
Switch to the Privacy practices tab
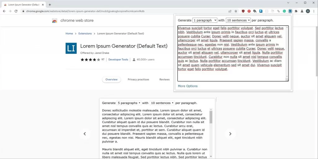coord(138,79)
